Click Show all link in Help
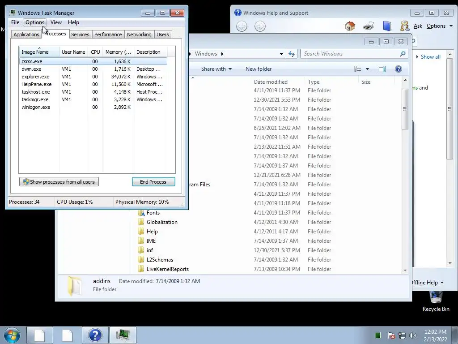458x344 pixels. 430,57
